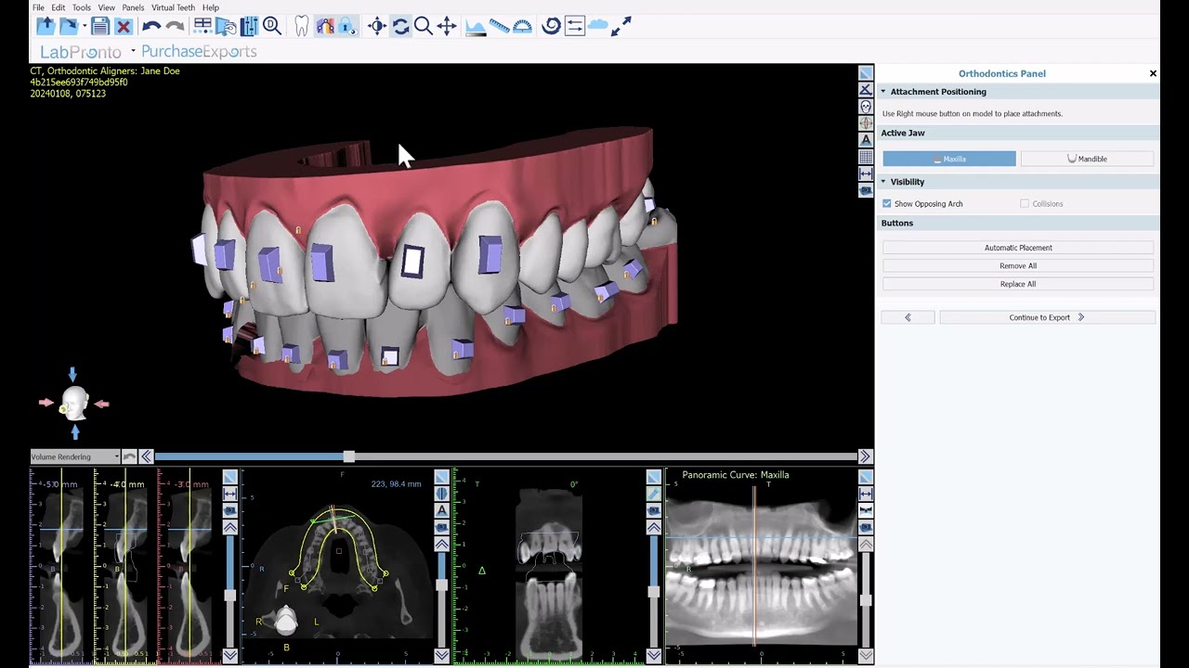
Task: Select the magnifier zoom tool in toolbar
Action: point(423,27)
